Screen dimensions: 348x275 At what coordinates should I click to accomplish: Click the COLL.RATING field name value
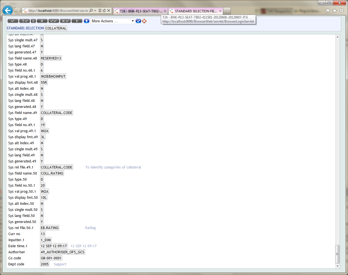pos(52,173)
